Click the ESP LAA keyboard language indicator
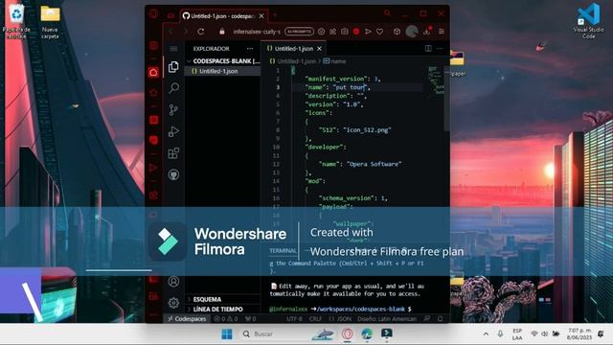 517,334
